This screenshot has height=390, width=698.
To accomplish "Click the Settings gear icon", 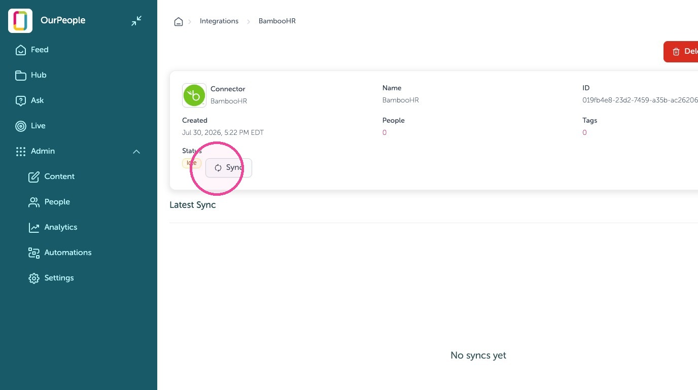I will click(x=34, y=278).
